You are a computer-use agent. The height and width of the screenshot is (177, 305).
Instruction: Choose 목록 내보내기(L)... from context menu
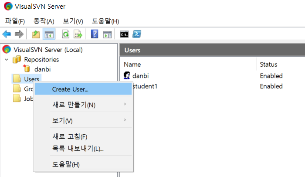[83, 149]
